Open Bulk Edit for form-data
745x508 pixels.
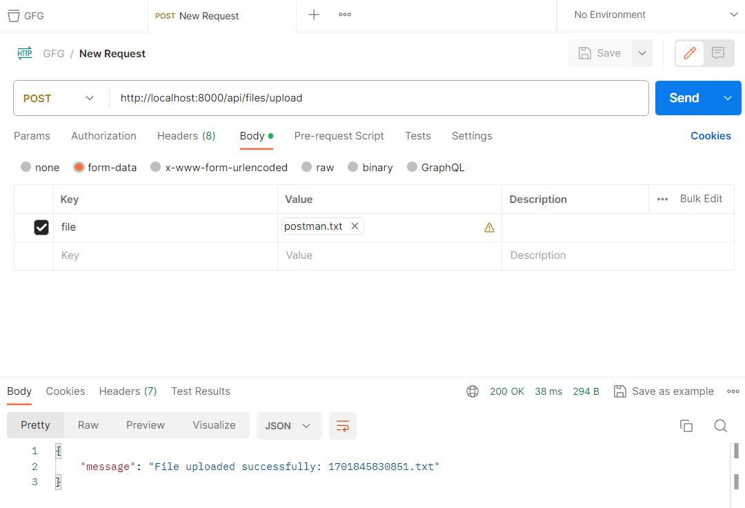[701, 199]
